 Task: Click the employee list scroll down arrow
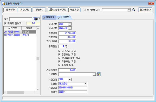pos(38,89)
